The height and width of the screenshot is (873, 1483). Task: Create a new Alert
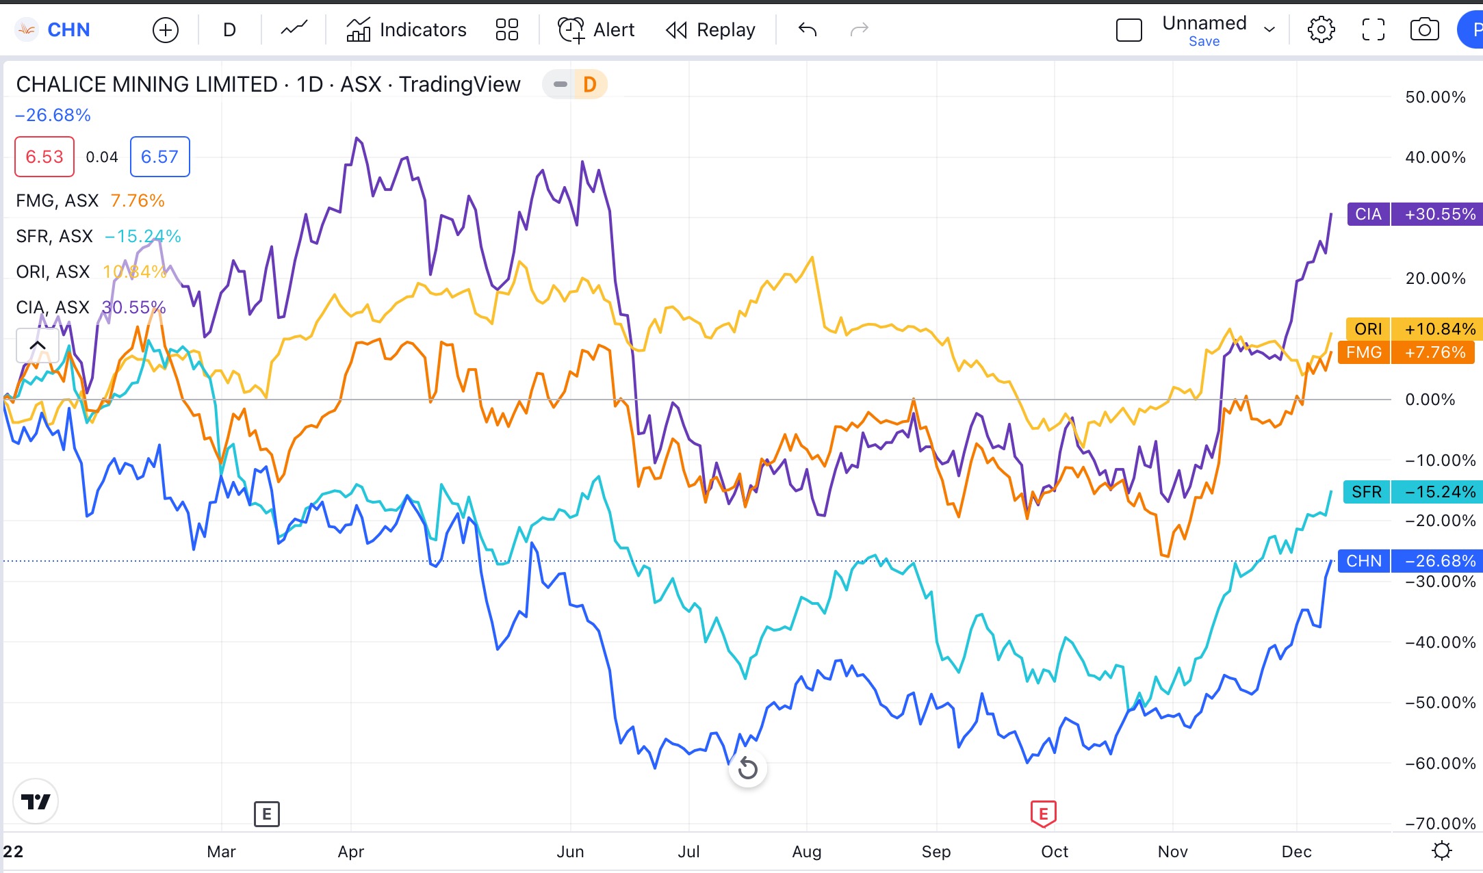click(x=596, y=30)
